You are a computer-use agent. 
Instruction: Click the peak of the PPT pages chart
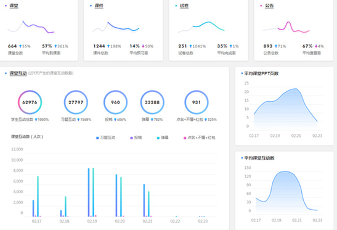point(296,89)
